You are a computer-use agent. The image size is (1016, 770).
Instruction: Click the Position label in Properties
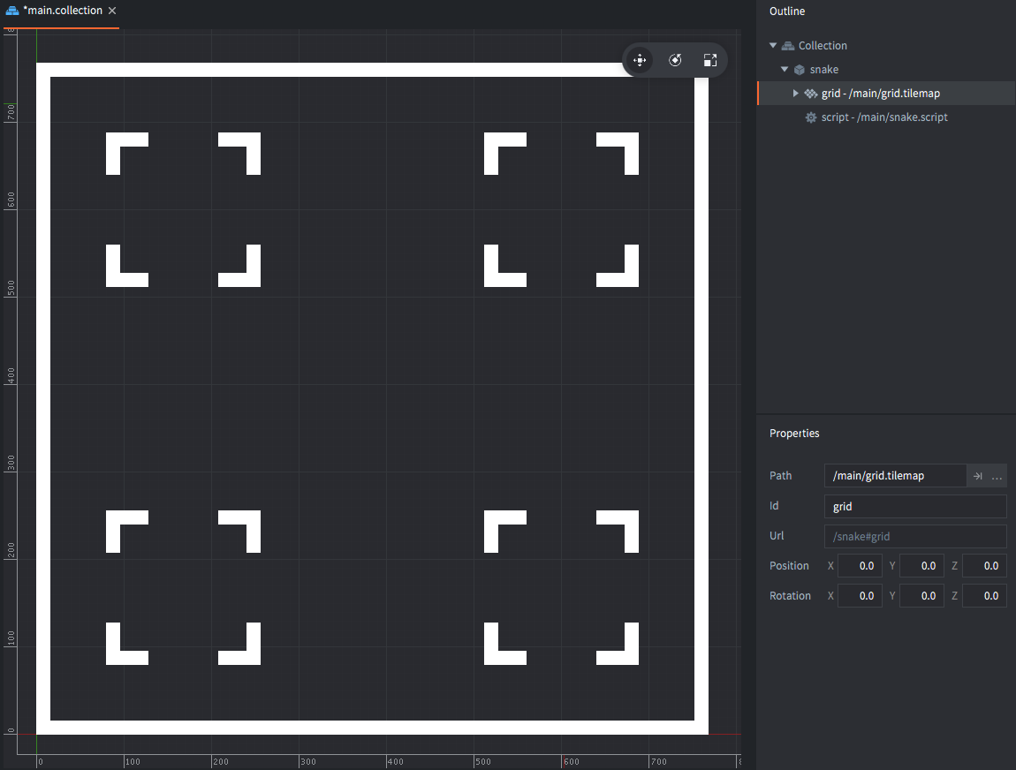tap(789, 565)
